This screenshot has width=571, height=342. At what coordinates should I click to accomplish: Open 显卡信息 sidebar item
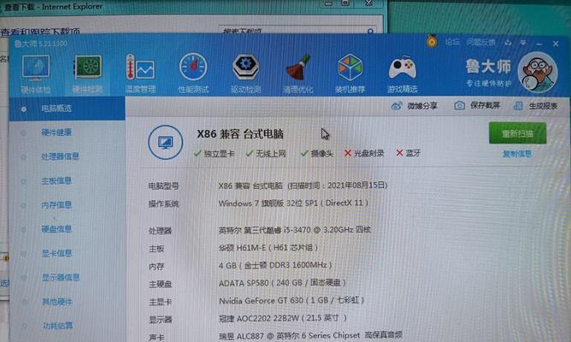tap(56, 253)
